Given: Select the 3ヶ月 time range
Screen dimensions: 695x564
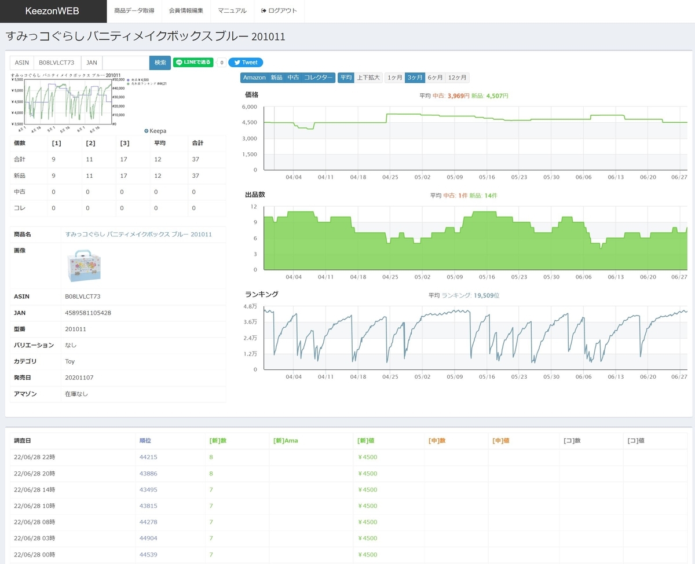Looking at the screenshot, I should (415, 78).
